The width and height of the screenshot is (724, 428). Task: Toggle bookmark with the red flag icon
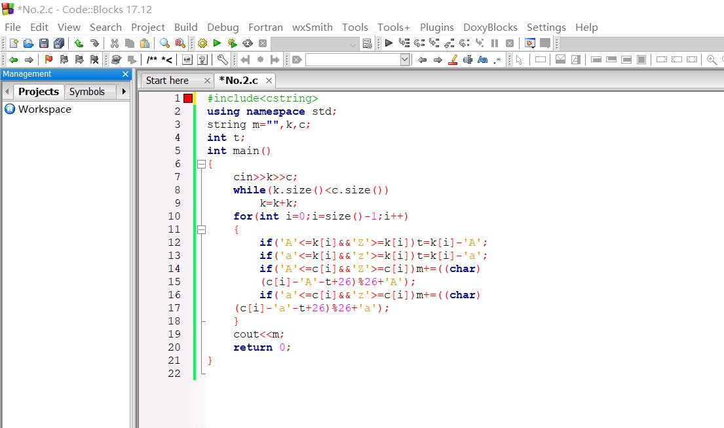click(48, 60)
